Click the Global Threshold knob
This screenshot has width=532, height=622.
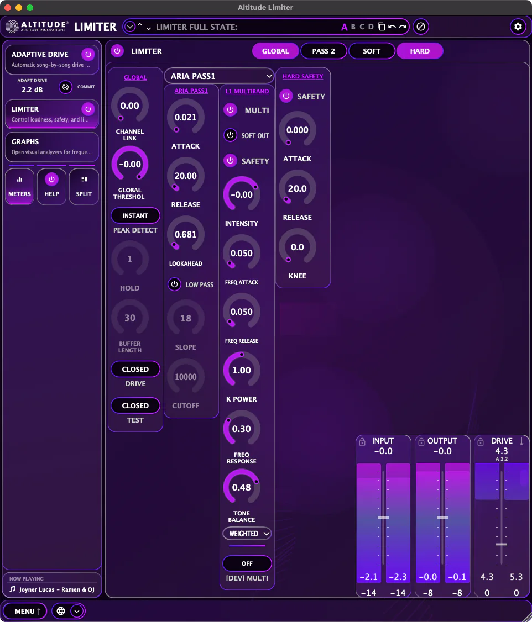(x=130, y=164)
